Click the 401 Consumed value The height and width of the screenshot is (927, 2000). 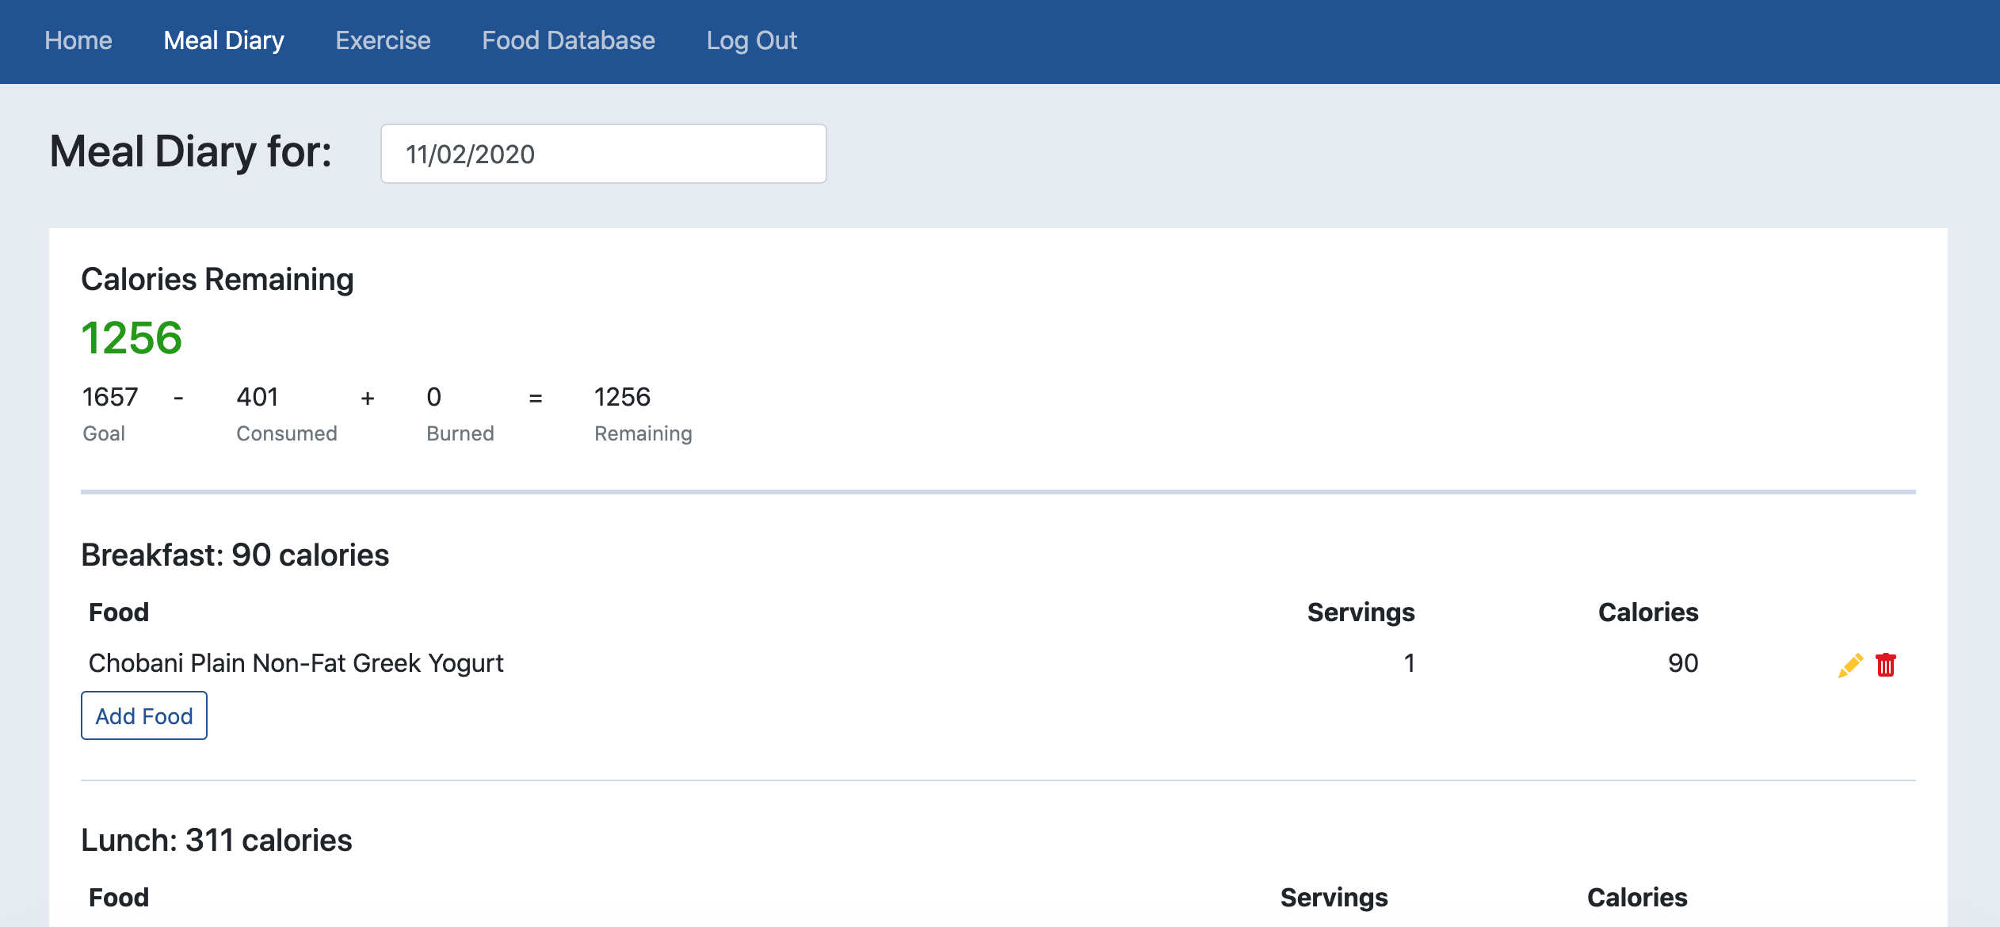(x=258, y=397)
